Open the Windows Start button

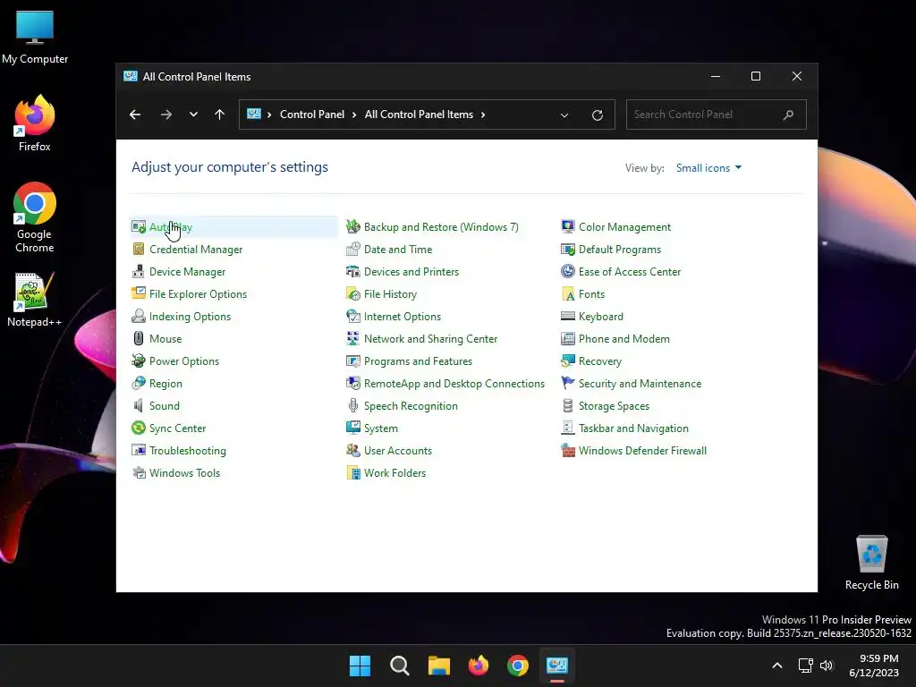click(x=360, y=666)
